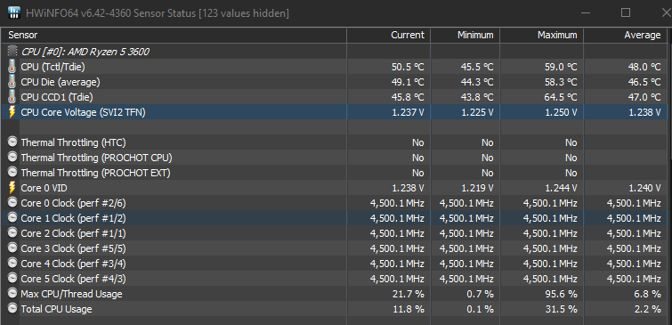Select Thermal Throttling (HTC) label
This screenshot has width=672, height=325.
[73, 142]
